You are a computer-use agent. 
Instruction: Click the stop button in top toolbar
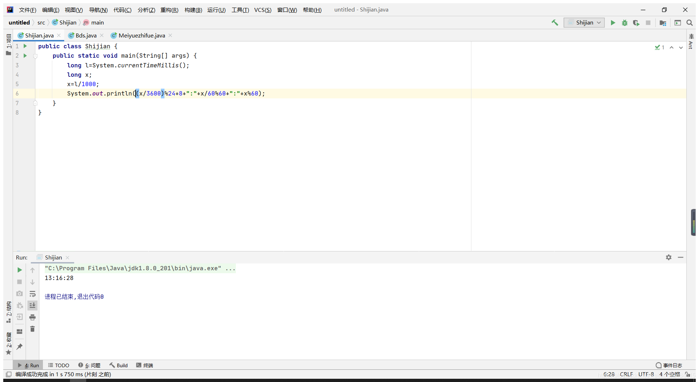(648, 23)
